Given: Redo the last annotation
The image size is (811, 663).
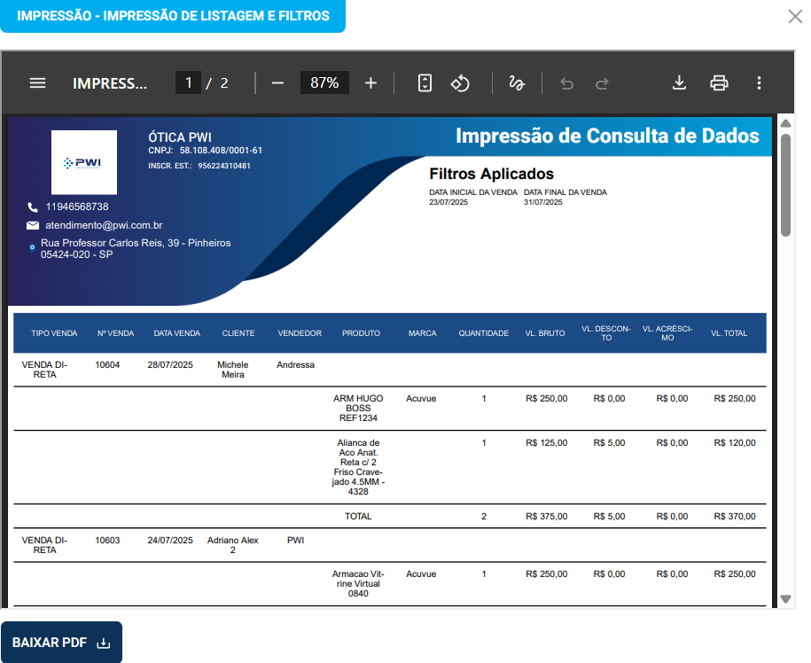Looking at the screenshot, I should pyautogui.click(x=602, y=83).
